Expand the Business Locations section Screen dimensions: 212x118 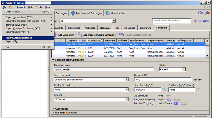pyautogui.click(x=53, y=112)
